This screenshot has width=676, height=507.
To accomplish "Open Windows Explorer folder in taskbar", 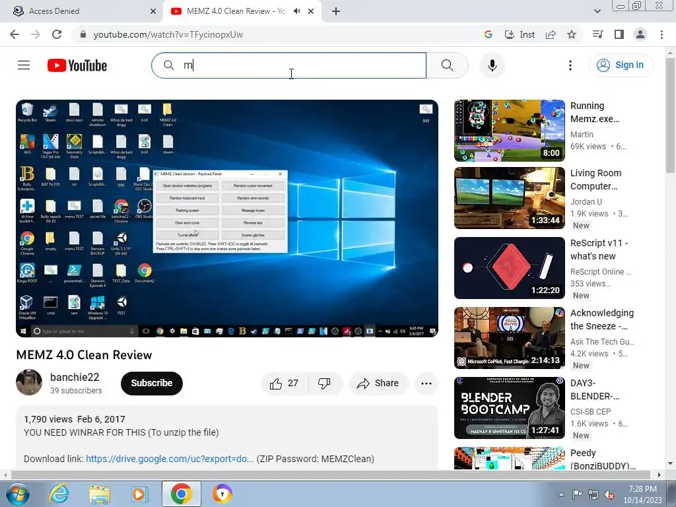I will 100,494.
